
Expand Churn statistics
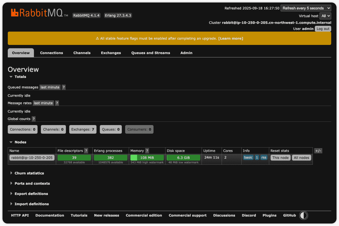(x=27, y=173)
